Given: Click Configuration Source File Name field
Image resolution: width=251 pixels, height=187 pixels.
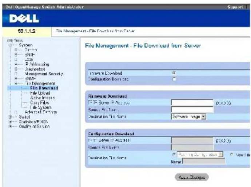Looking at the screenshot, I should [x=192, y=147].
